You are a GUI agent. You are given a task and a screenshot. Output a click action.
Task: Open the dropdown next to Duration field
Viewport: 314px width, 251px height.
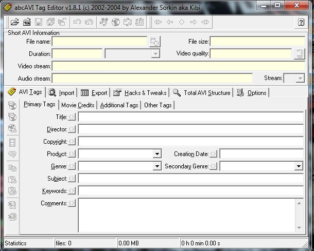(x=155, y=54)
